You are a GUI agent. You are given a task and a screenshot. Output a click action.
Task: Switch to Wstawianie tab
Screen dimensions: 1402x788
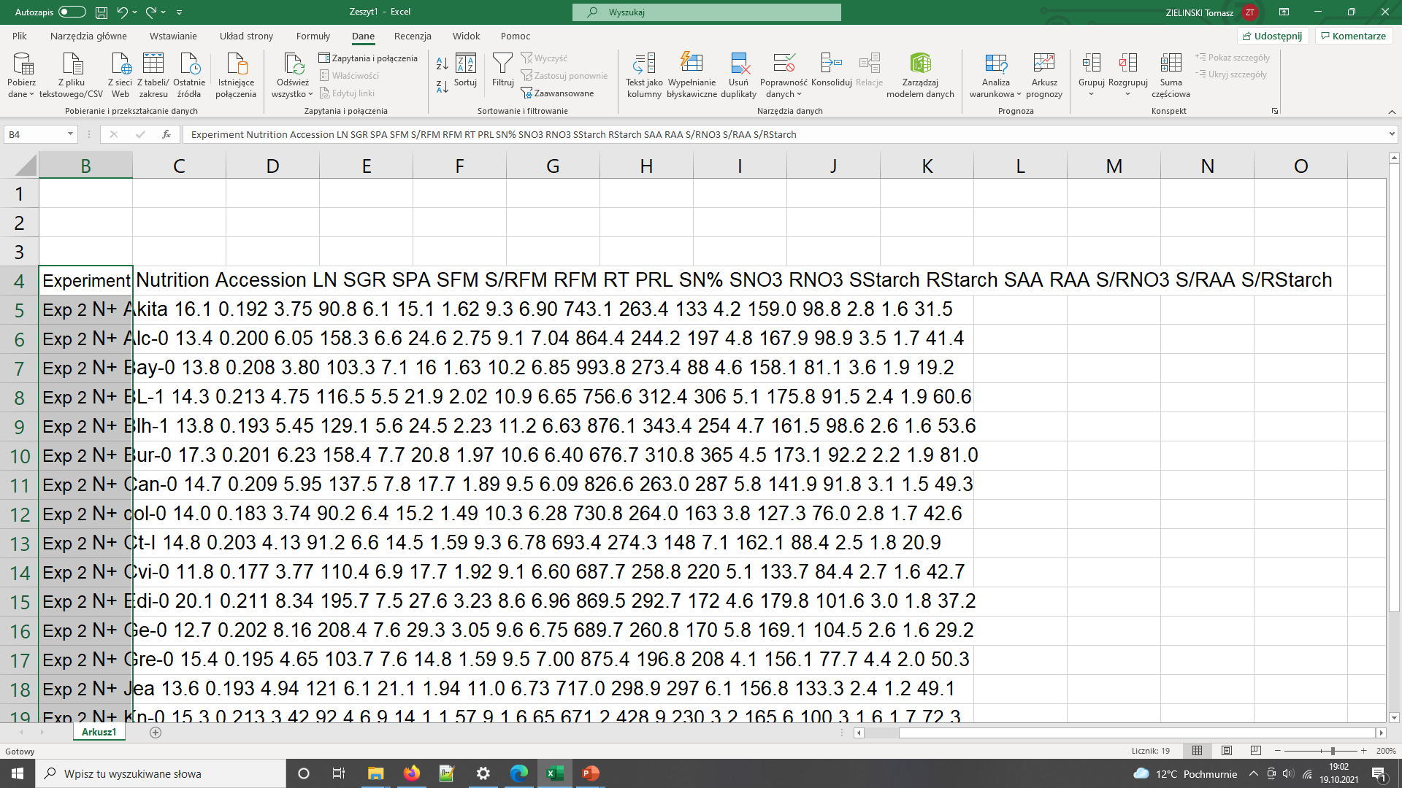coord(173,36)
